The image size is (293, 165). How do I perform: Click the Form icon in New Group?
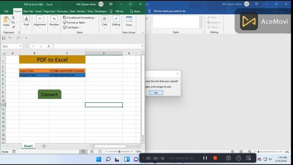[x=129, y=21]
